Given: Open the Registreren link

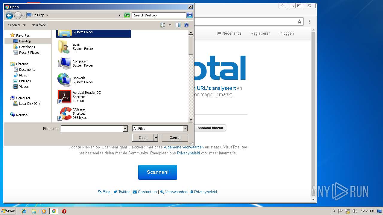Looking at the screenshot, I should [x=261, y=33].
